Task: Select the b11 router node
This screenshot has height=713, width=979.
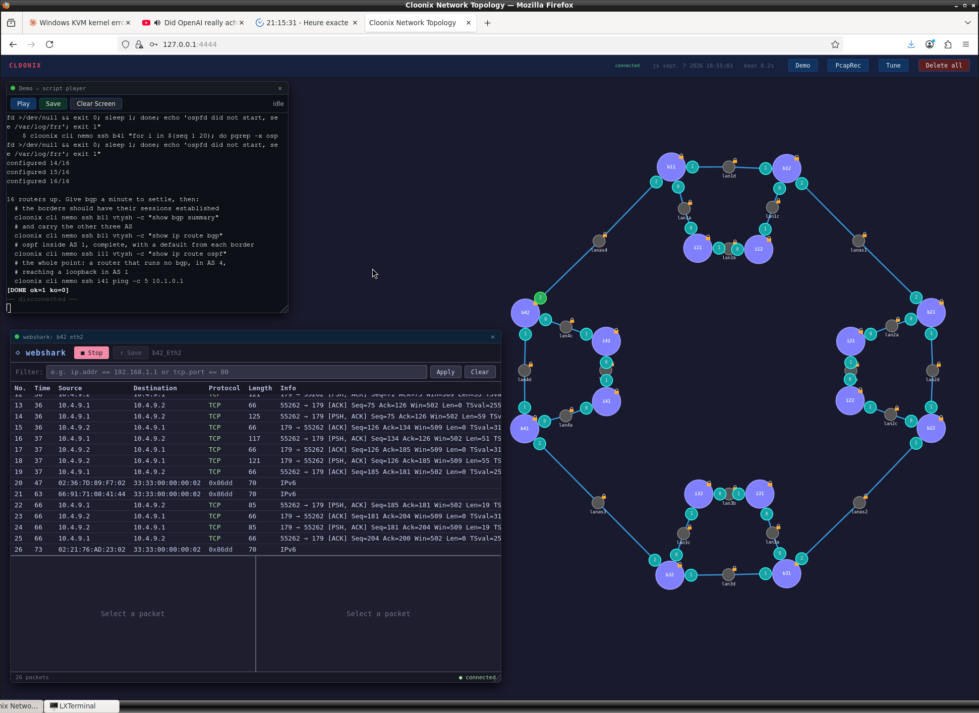Action: tap(671, 167)
